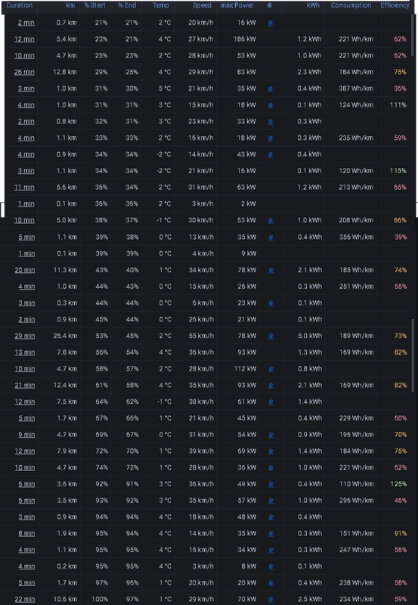This screenshot has height=605, width=418.
Task: Click the snowflake icon in the 10.6 km drive row
Action: tap(271, 600)
